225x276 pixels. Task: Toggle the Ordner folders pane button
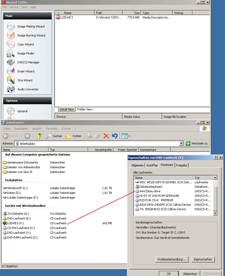73,136
